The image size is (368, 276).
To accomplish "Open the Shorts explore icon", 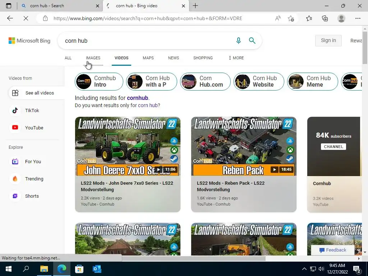I will click(x=15, y=196).
